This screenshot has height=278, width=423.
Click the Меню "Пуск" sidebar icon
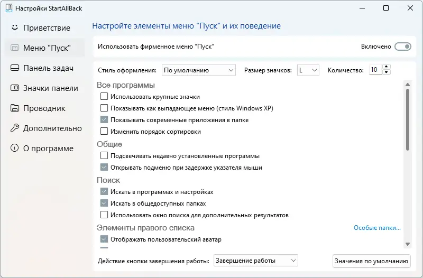(x=14, y=48)
